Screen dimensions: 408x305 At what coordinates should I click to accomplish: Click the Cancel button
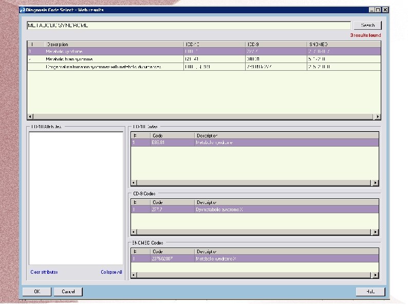click(x=68, y=292)
